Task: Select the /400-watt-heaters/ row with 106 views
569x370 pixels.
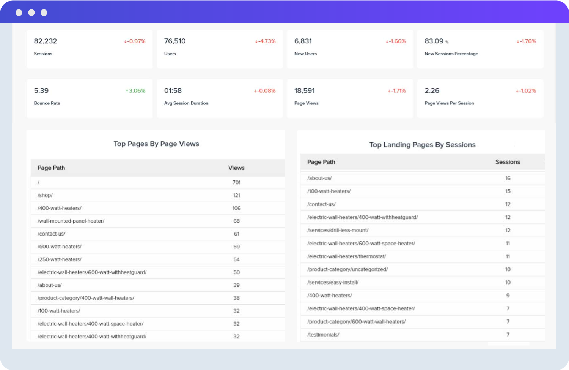Action: pyautogui.click(x=158, y=208)
